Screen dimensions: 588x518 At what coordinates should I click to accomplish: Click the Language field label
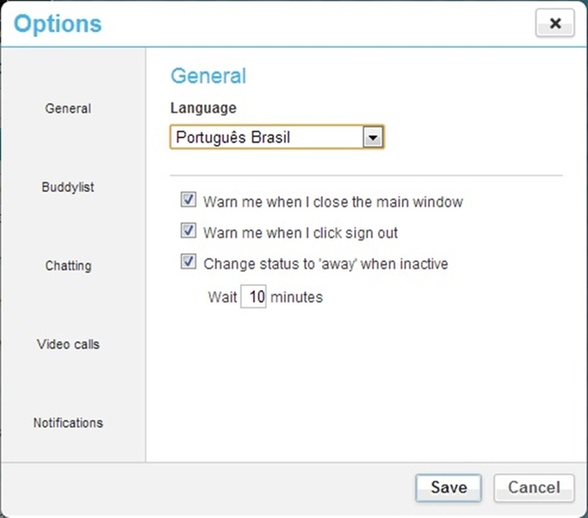tap(202, 108)
